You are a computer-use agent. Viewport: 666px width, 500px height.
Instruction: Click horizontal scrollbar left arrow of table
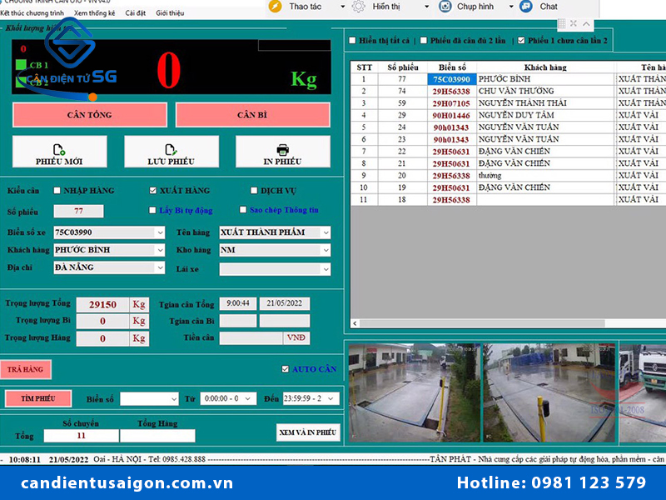point(355,323)
